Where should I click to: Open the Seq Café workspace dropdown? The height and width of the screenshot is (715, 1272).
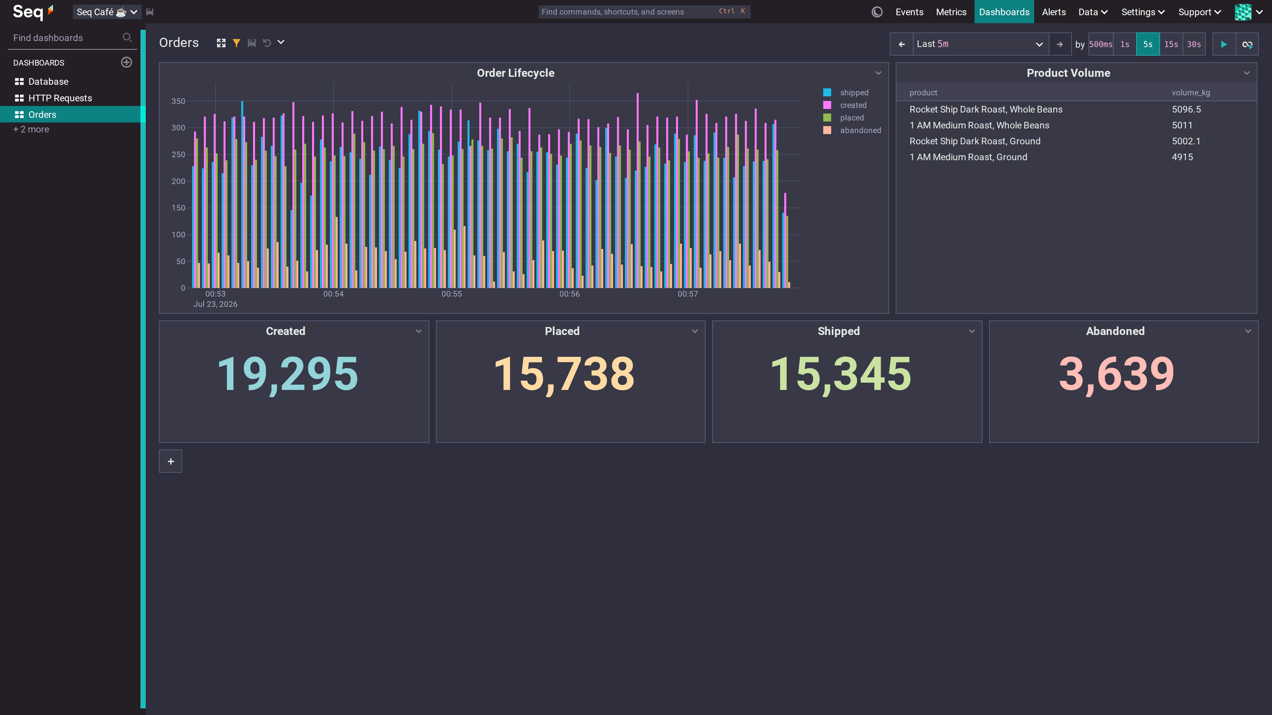coord(107,12)
